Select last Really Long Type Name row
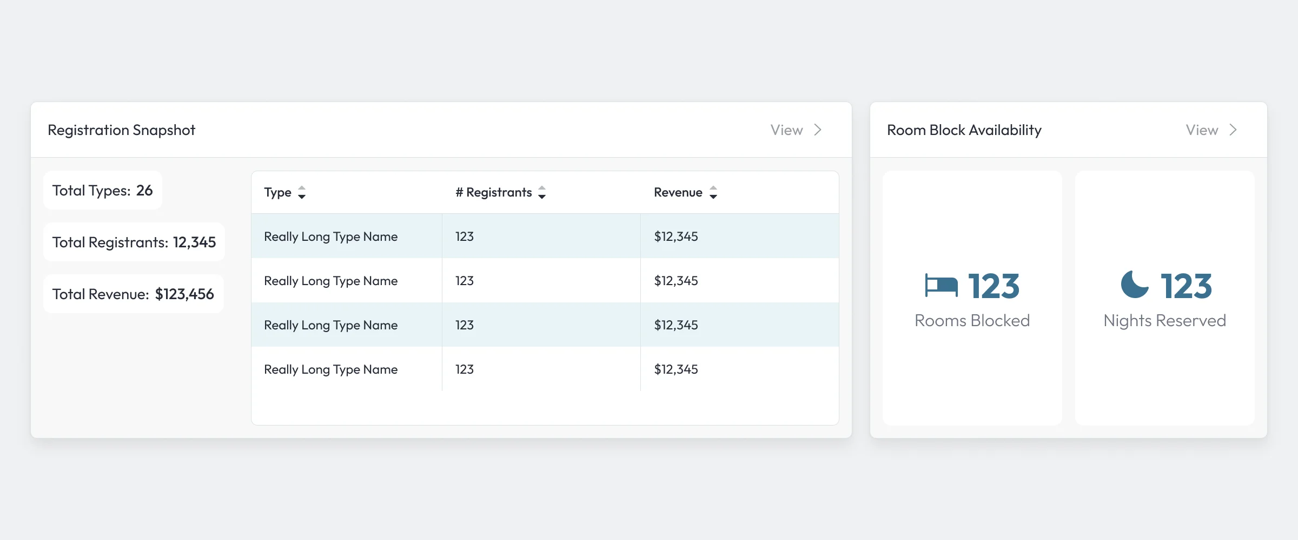1298x540 pixels. tap(545, 369)
